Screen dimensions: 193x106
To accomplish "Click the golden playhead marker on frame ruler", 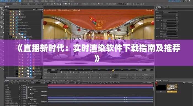I will tap(113, 70).
